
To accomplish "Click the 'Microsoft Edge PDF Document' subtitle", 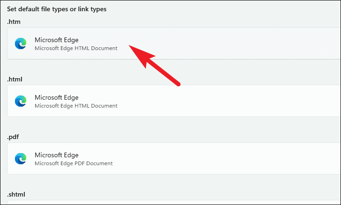I will 74,163.
